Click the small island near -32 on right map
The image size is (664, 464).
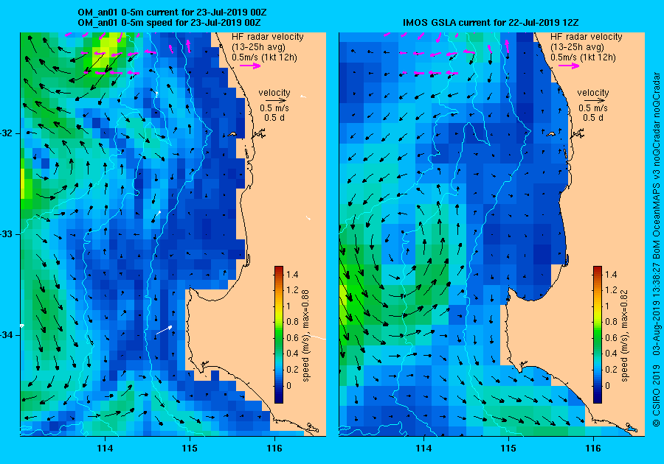click(550, 134)
